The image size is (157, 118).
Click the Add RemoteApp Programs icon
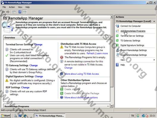coord(117,31)
